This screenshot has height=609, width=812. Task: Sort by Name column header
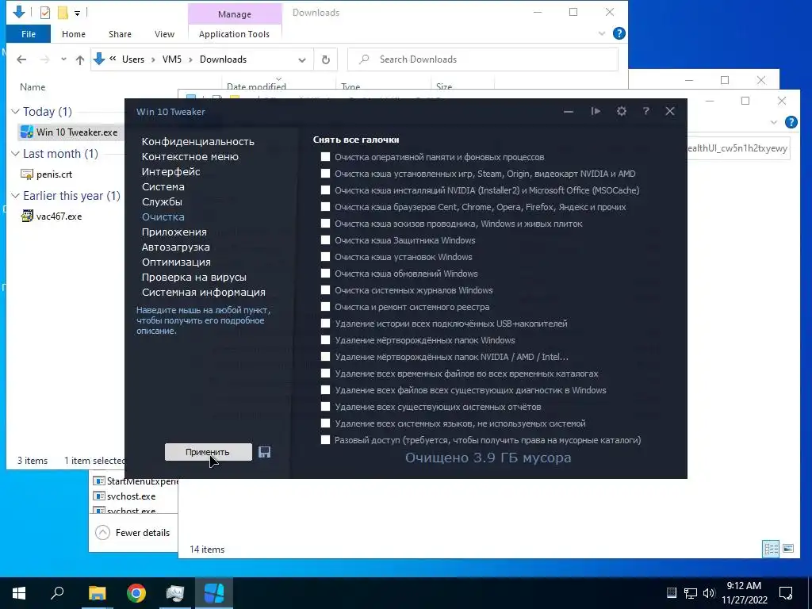(x=33, y=87)
